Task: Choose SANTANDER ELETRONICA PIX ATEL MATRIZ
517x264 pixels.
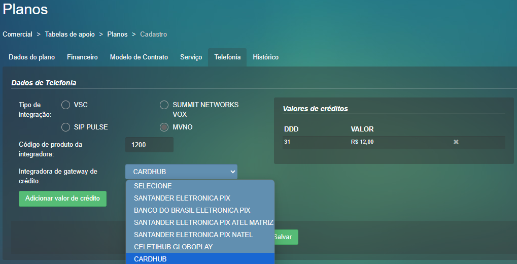Action: click(x=203, y=222)
